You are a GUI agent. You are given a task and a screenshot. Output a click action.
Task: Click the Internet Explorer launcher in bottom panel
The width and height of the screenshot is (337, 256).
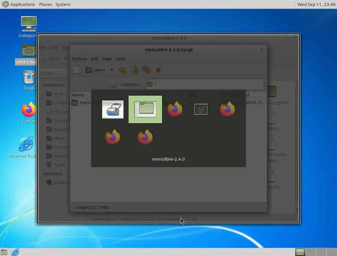(x=15, y=252)
